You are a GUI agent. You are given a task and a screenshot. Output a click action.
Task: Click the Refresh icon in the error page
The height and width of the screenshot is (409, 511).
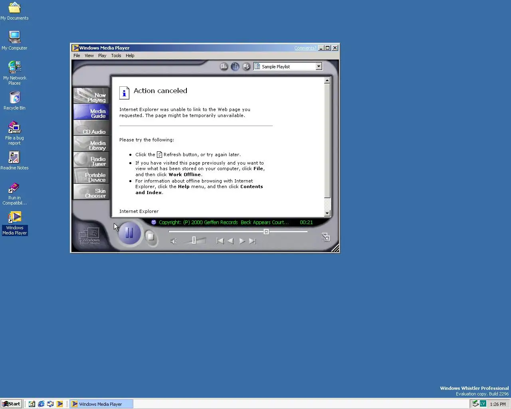[x=159, y=155]
